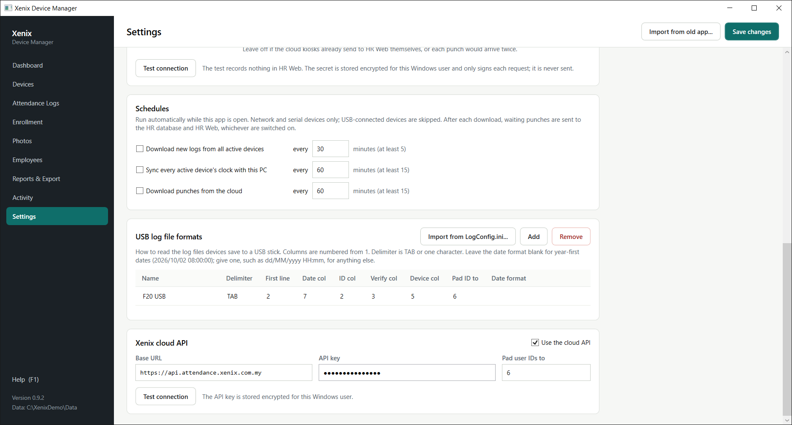Select the Settings sidebar item
792x425 pixels.
(x=57, y=216)
